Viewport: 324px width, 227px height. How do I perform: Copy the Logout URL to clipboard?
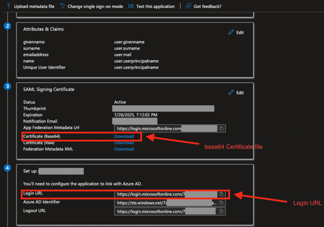[x=221, y=212]
